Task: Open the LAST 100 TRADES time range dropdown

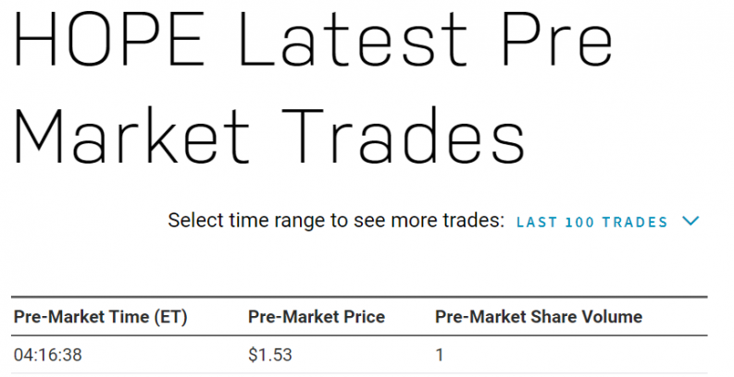Action: click(592, 222)
